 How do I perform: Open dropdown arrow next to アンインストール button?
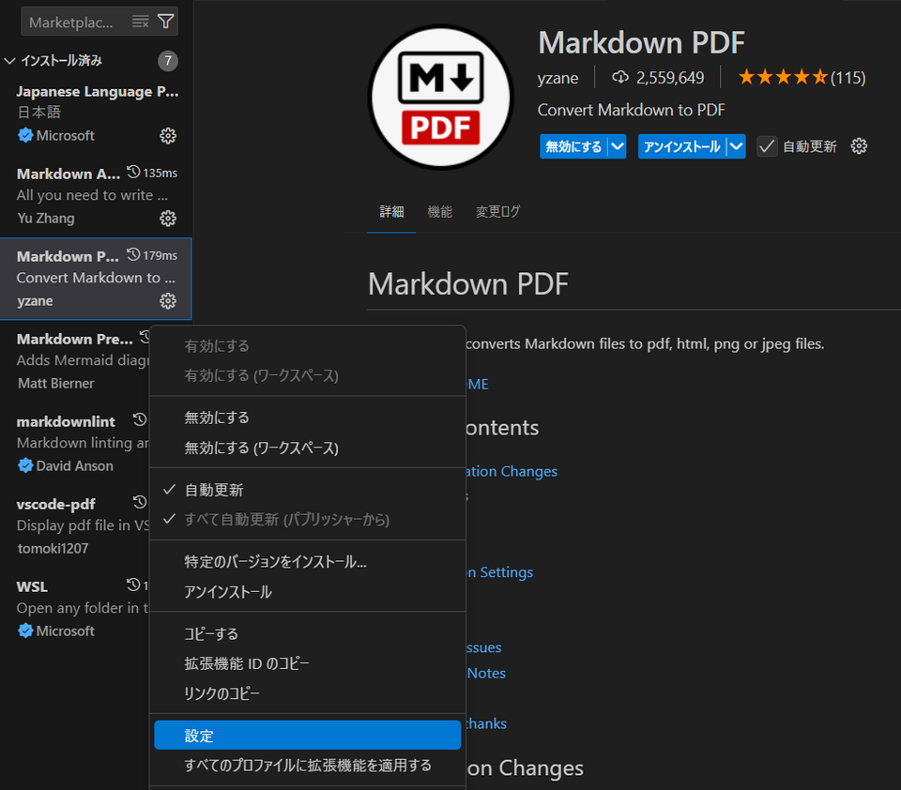point(736,146)
